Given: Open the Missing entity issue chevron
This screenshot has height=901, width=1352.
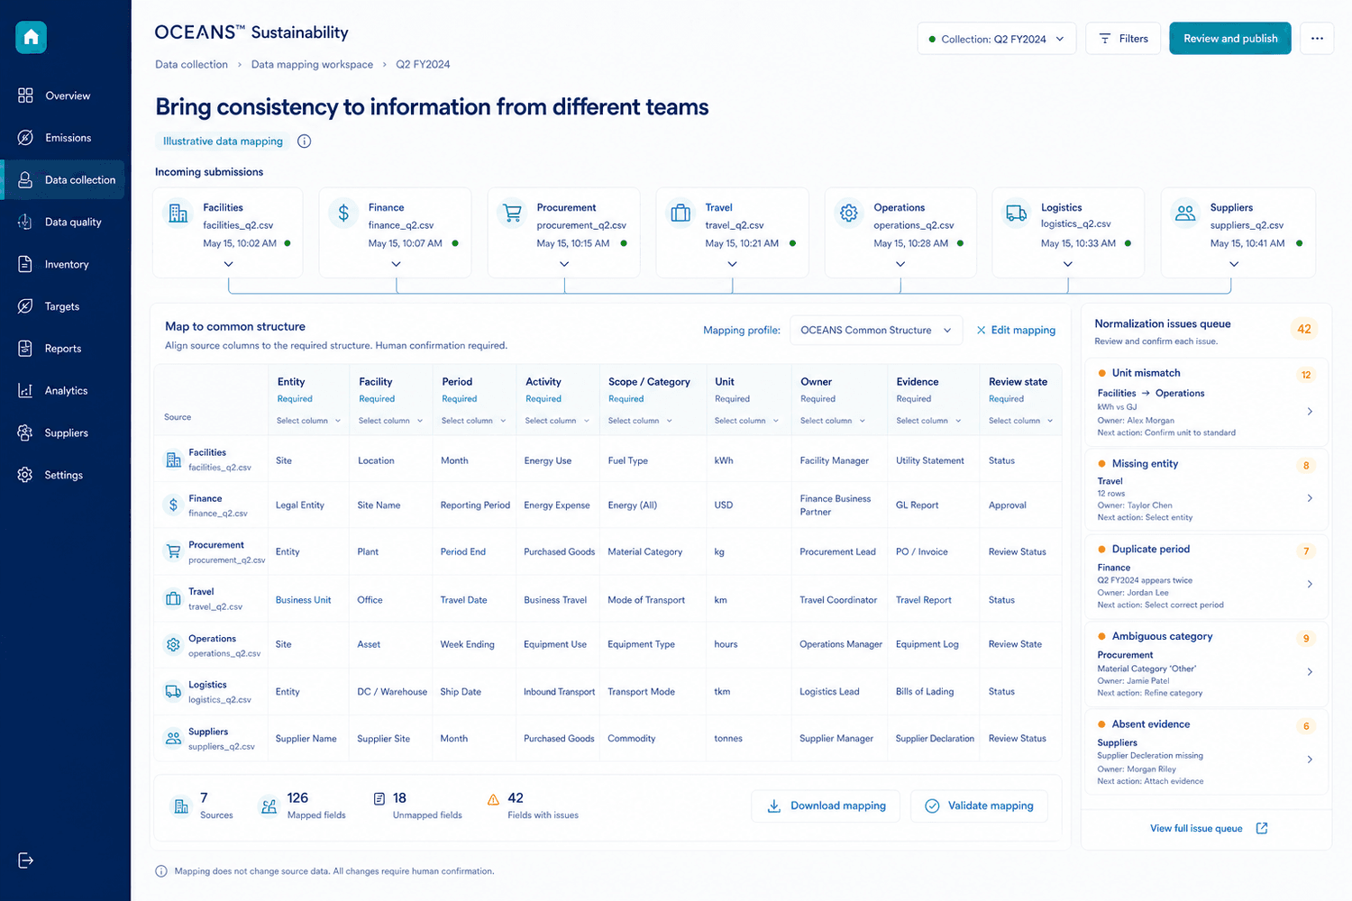Looking at the screenshot, I should 1310,498.
